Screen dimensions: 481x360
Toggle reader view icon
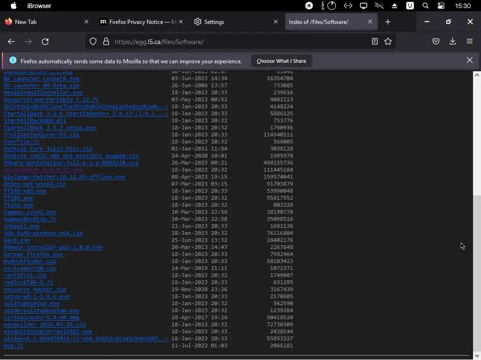coord(374,41)
